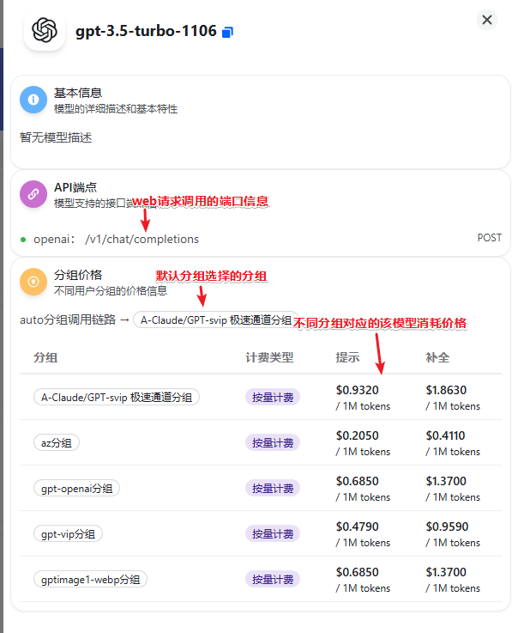Select $0.6850 price in gpt-openai分组 row

click(x=357, y=481)
